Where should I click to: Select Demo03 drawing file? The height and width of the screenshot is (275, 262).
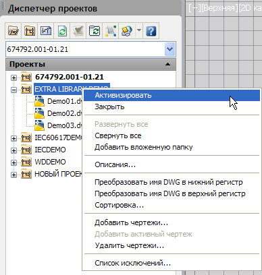click(x=65, y=125)
